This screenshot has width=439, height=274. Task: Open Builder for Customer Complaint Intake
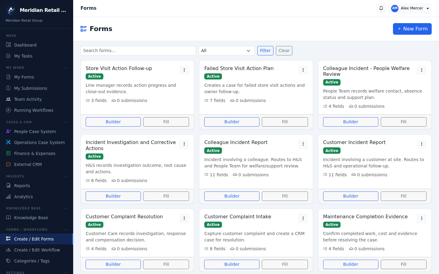232,264
